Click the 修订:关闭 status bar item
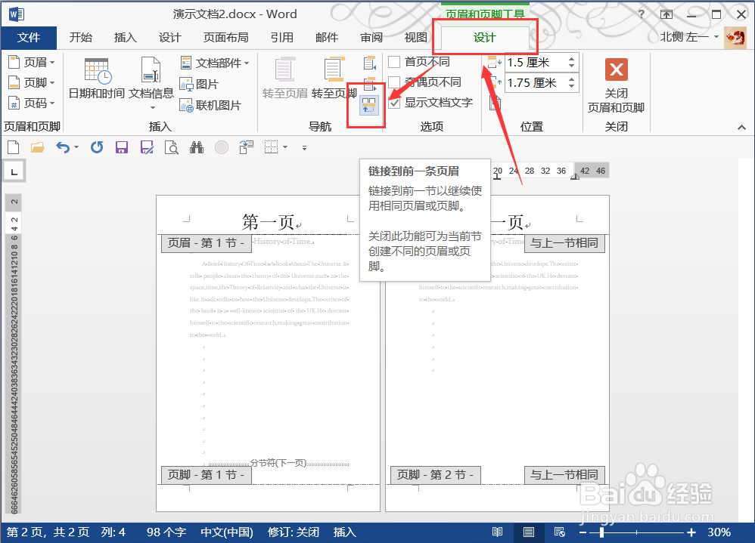 [x=293, y=532]
